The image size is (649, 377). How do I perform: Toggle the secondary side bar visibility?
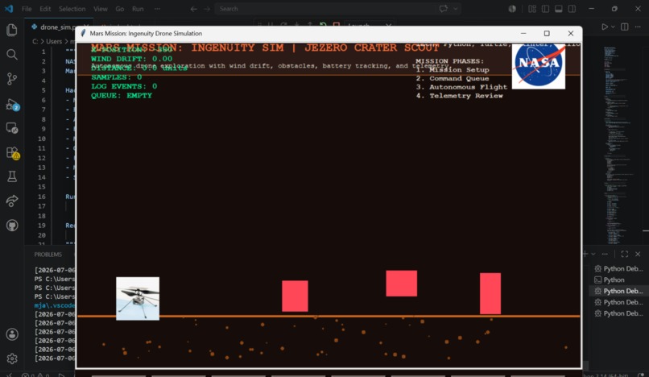(572, 9)
